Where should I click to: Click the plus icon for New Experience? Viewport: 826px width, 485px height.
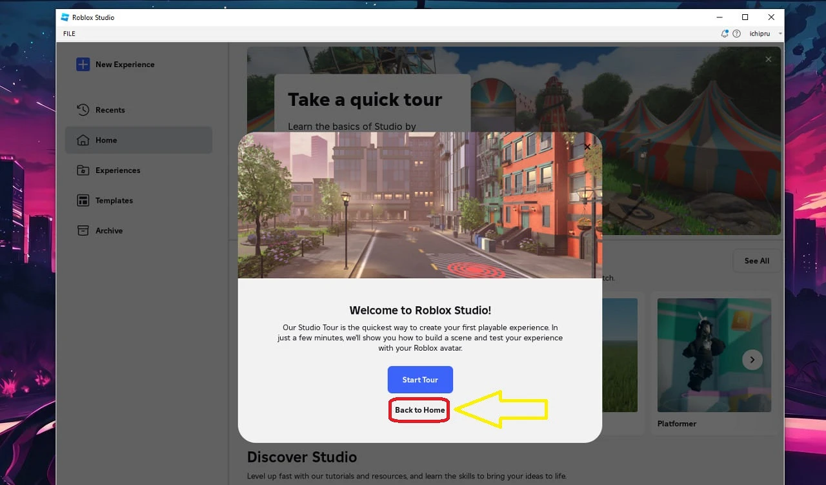(x=83, y=65)
